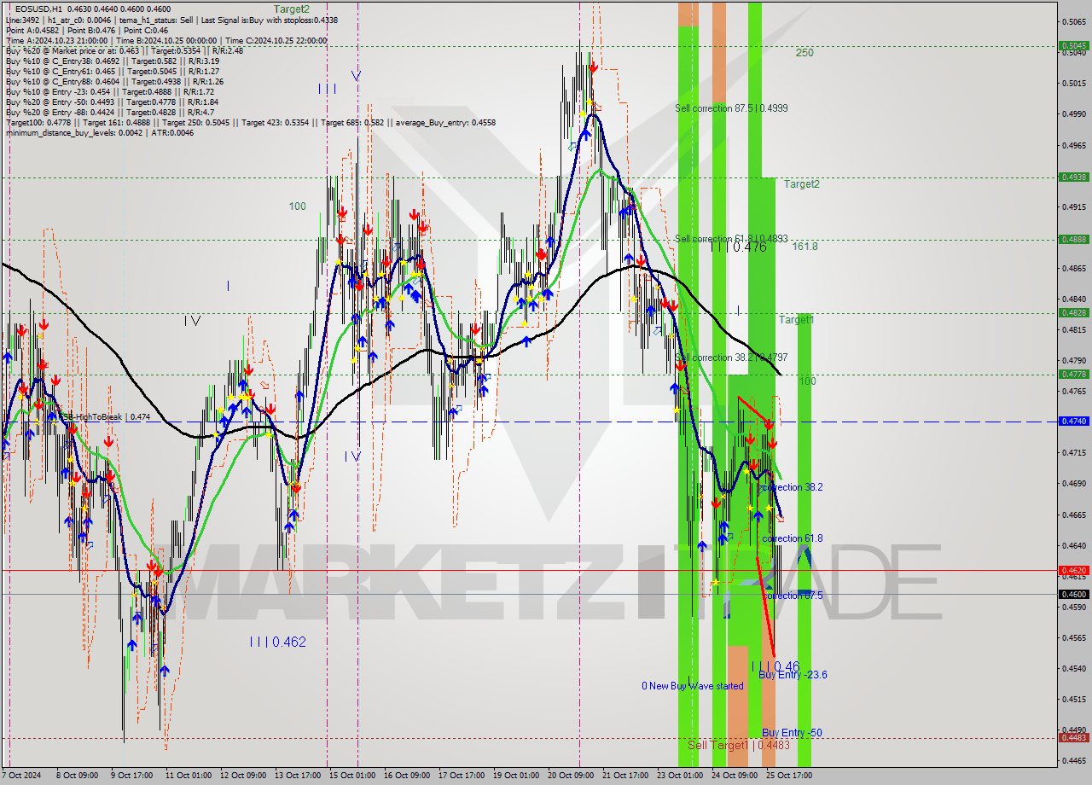
Task: Click the 'I I I 0.46' wave label
Action: click(775, 666)
